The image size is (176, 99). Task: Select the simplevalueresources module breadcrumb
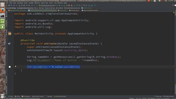tap(25, 8)
